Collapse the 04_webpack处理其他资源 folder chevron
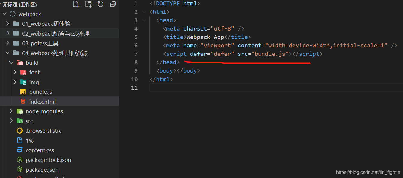This screenshot has width=403, height=178. click(8, 53)
